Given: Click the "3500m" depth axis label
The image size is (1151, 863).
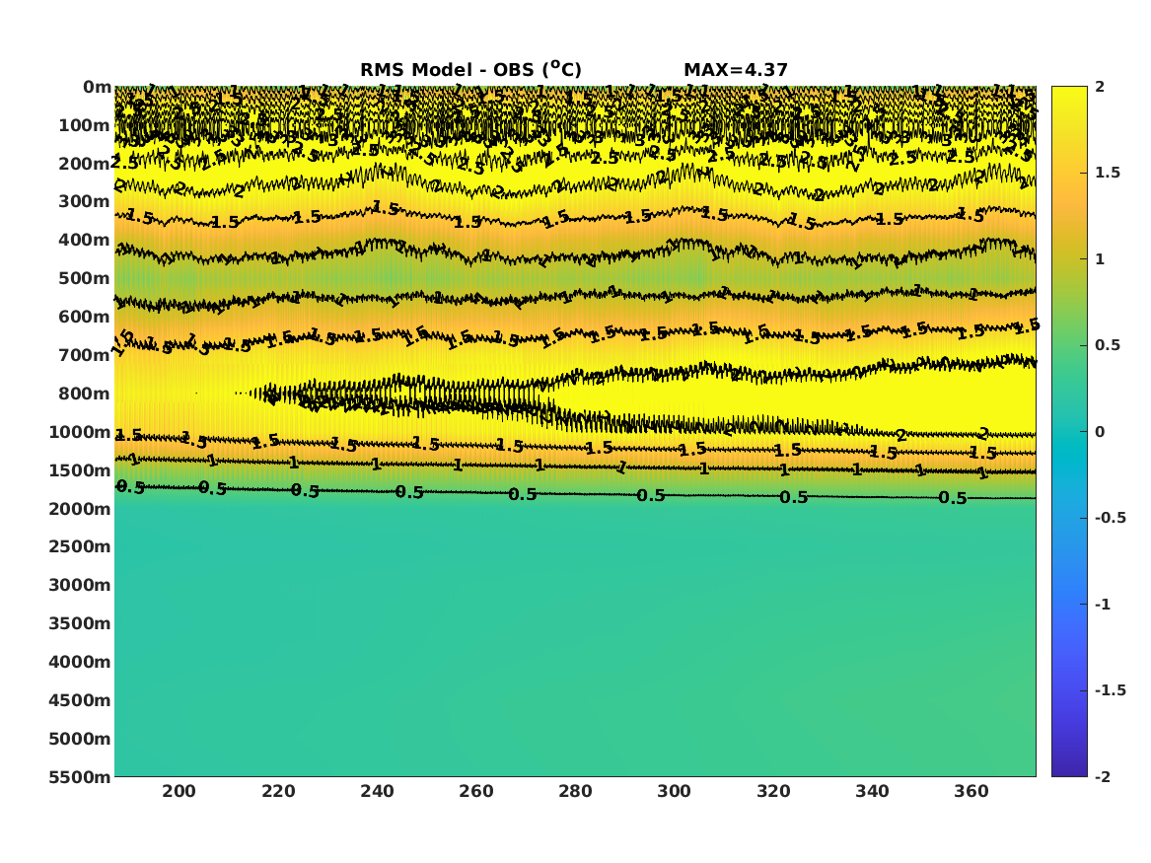Looking at the screenshot, I should click(80, 623).
